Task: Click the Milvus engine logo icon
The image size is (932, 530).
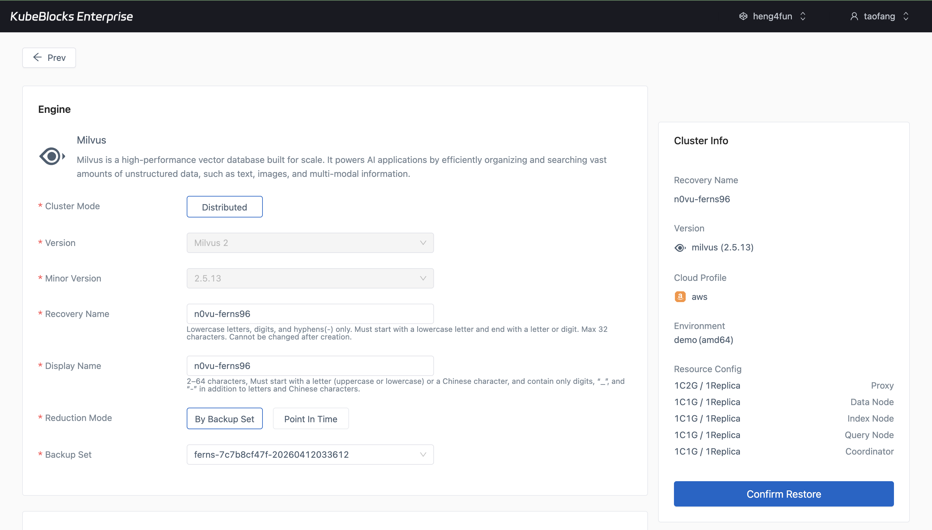Action: tap(52, 156)
